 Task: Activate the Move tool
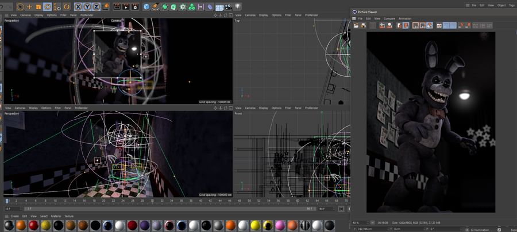tap(30, 6)
